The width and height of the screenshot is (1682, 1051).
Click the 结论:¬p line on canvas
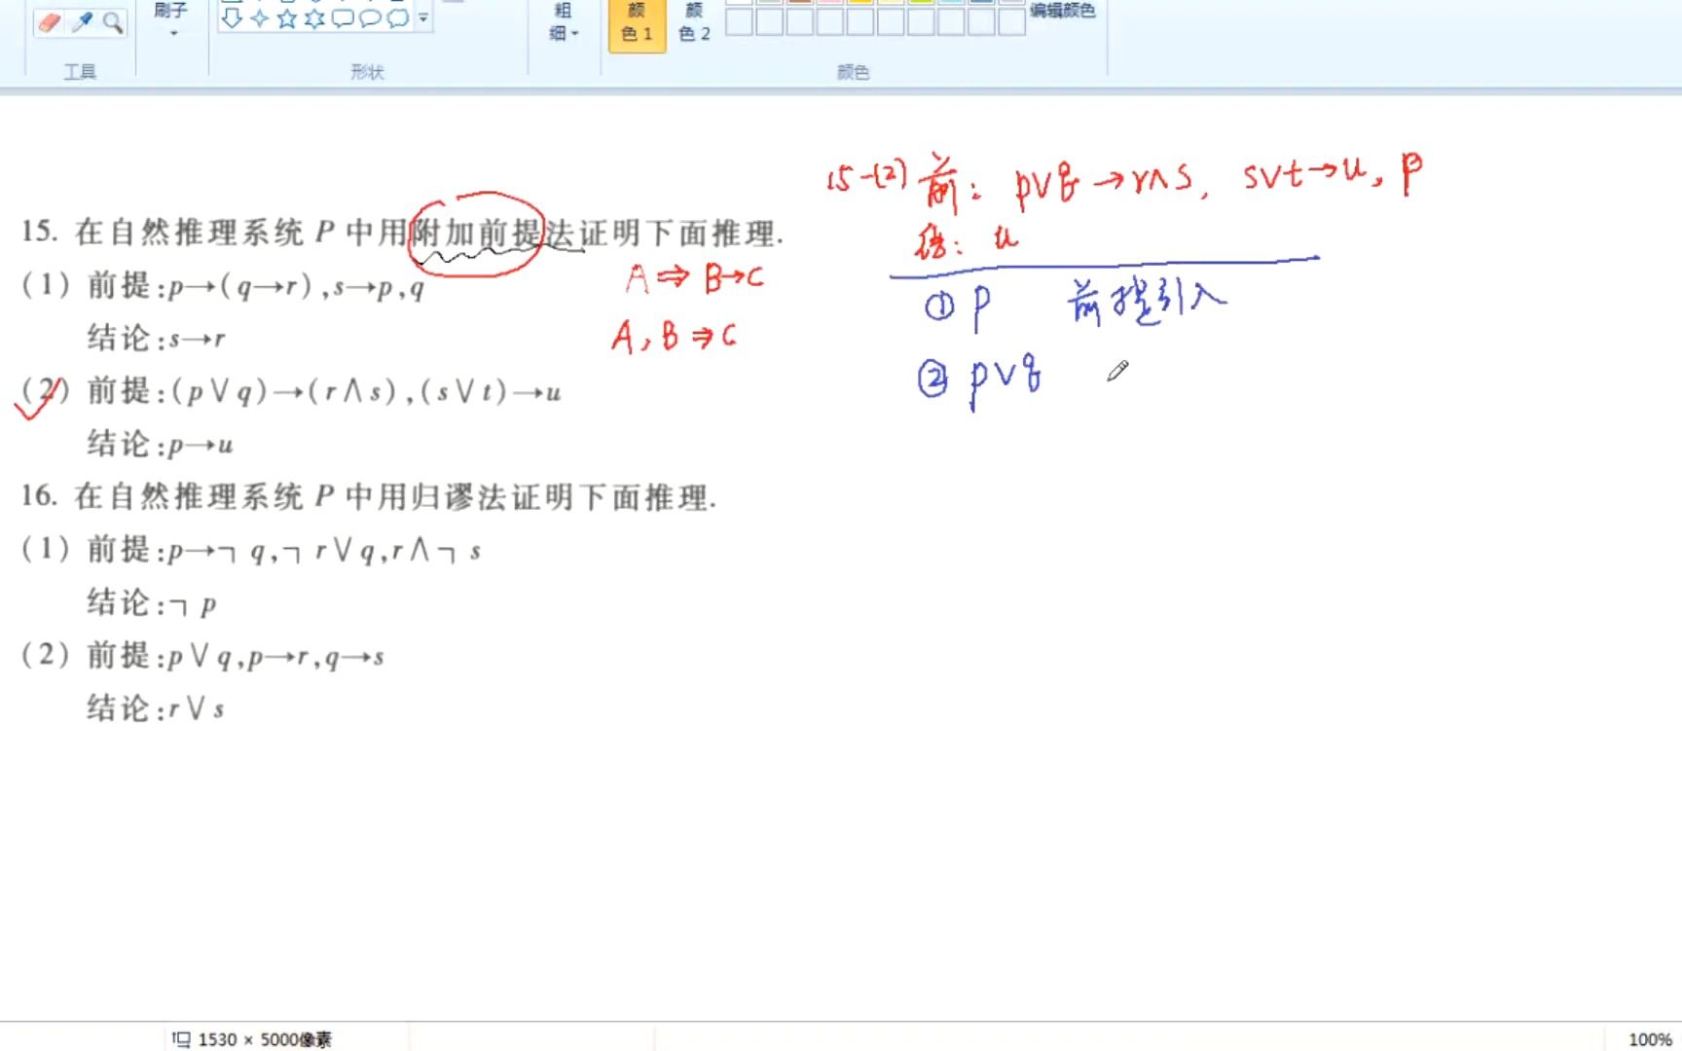[152, 603]
